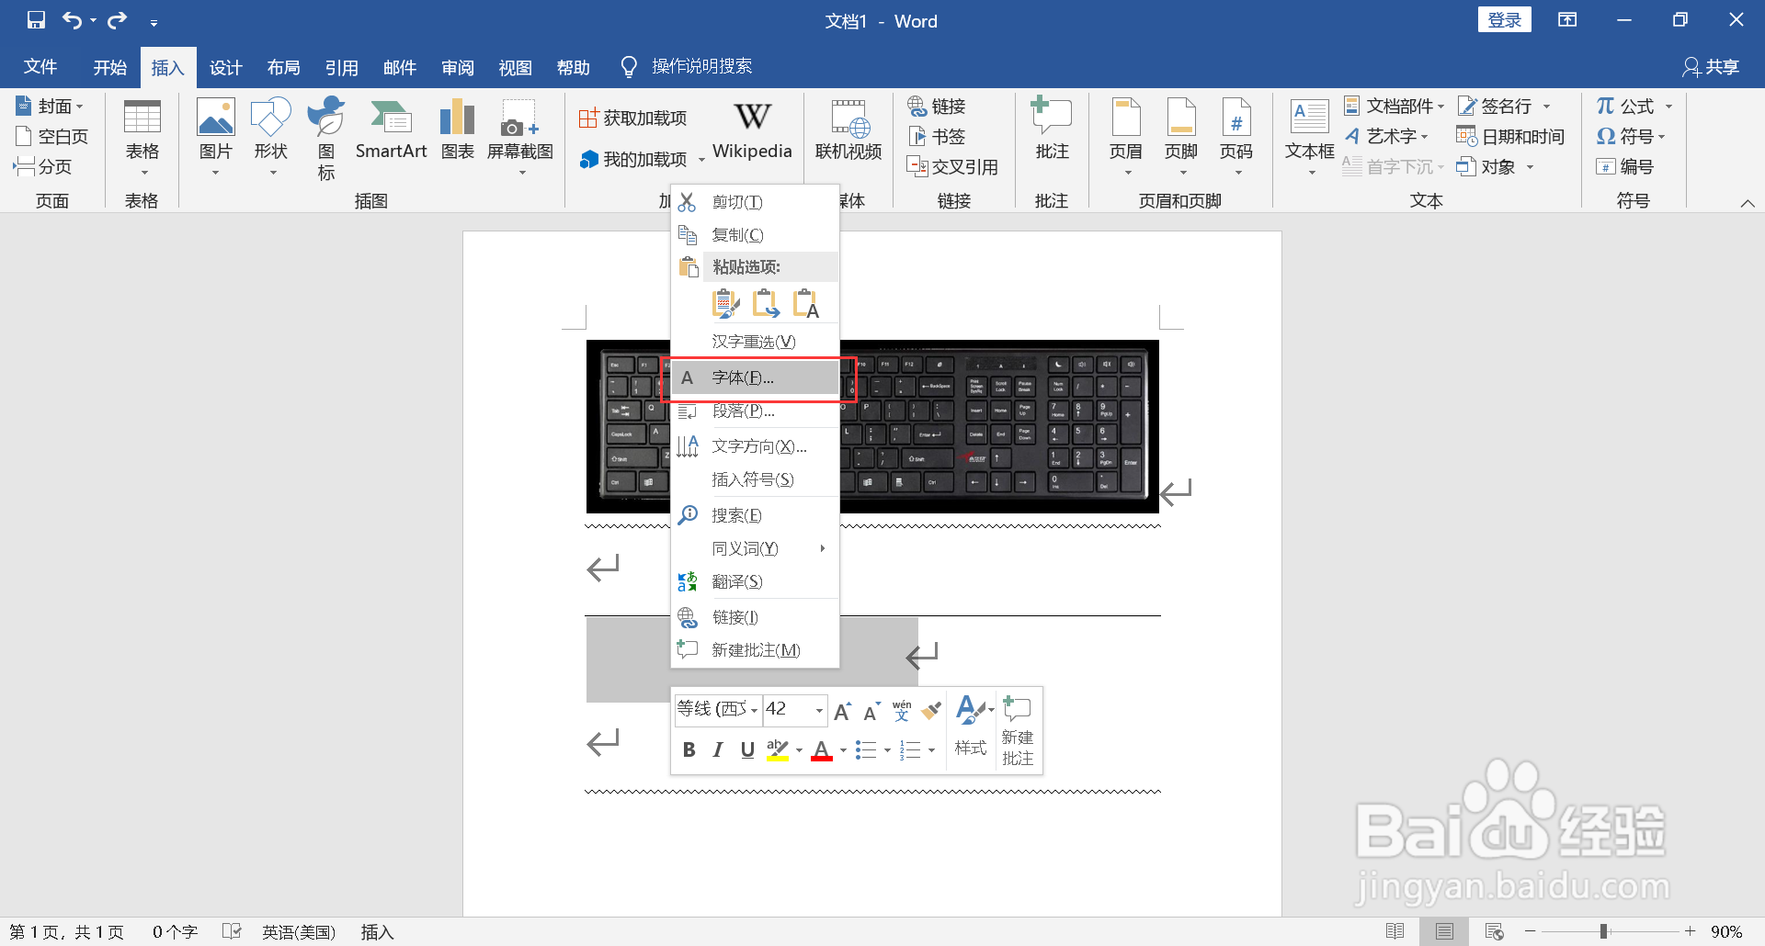1765x946 pixels.
Task: Click 获取加载项 button
Action: (633, 118)
